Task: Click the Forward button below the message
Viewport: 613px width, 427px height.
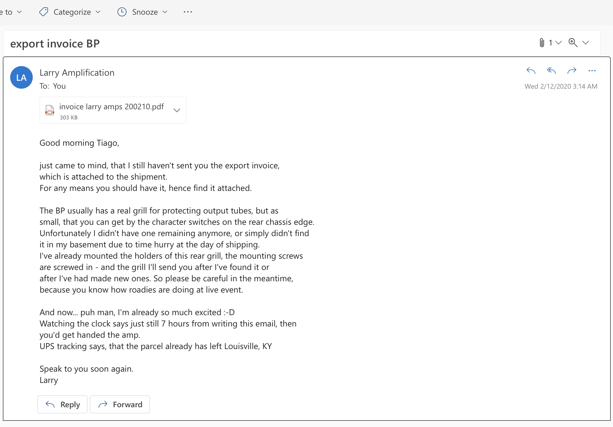Action: pos(120,404)
